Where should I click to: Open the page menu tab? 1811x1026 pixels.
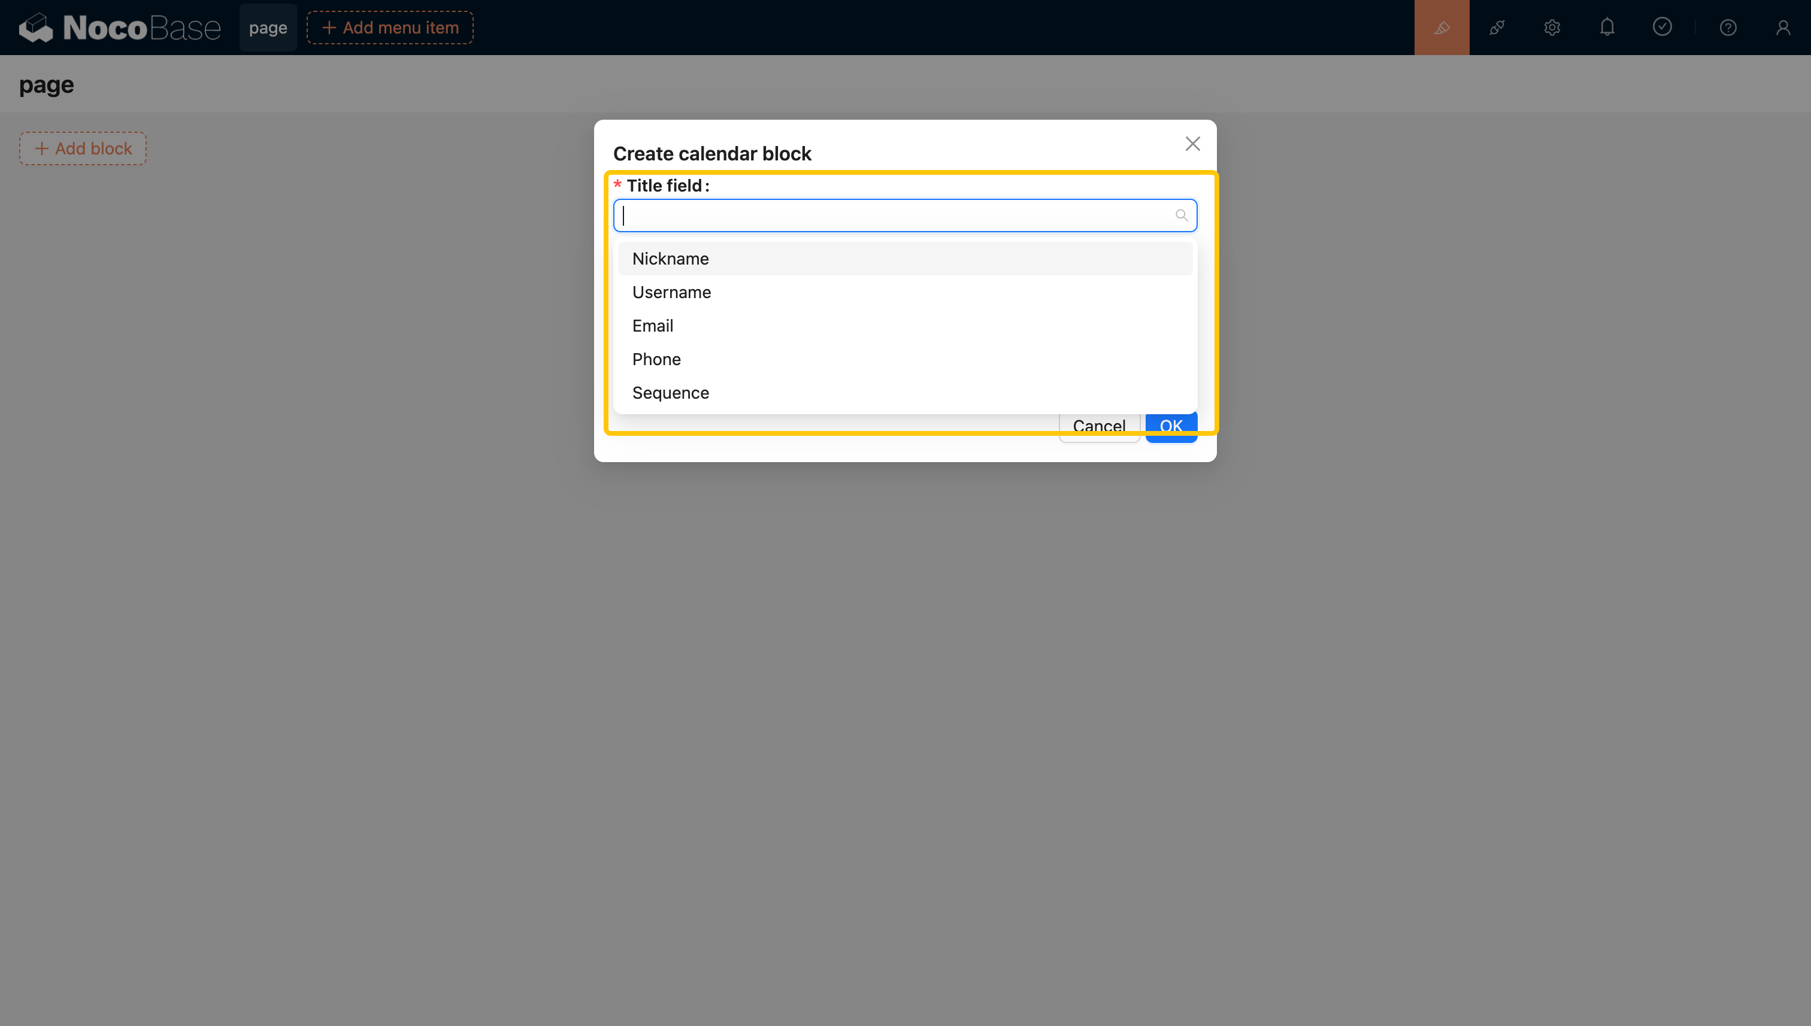[268, 28]
